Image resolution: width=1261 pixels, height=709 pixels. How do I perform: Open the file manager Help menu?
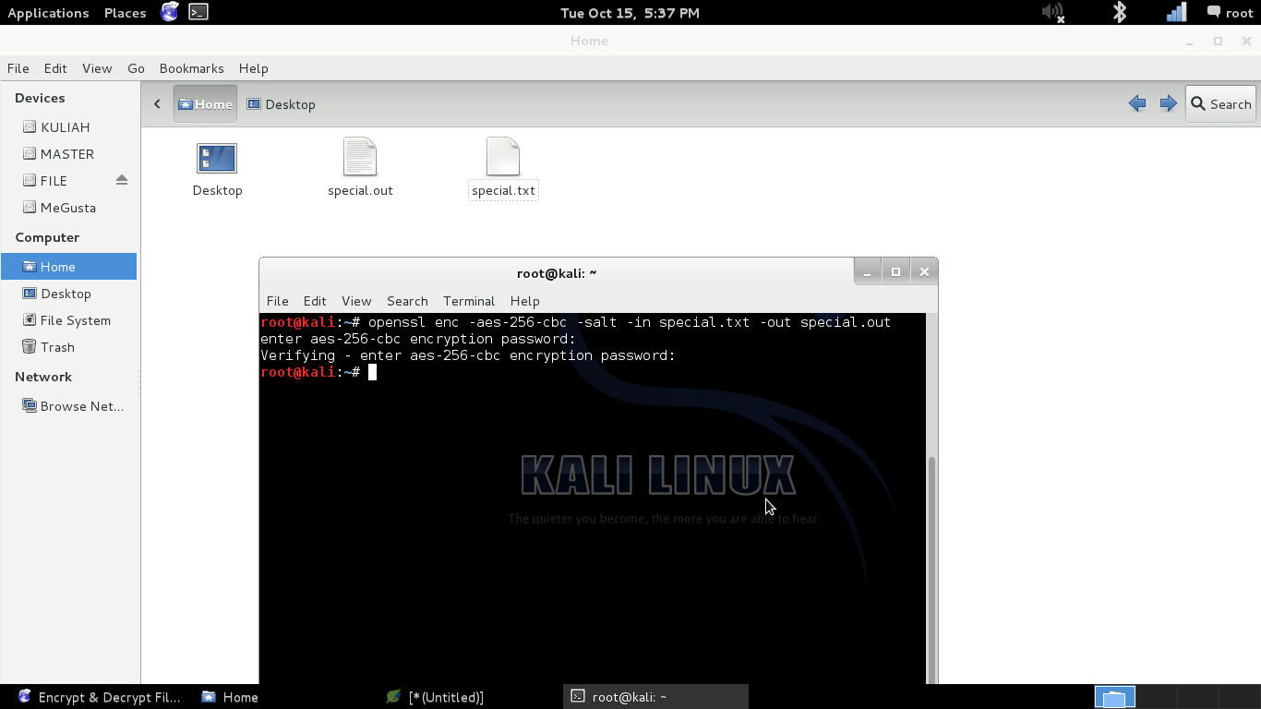(253, 68)
